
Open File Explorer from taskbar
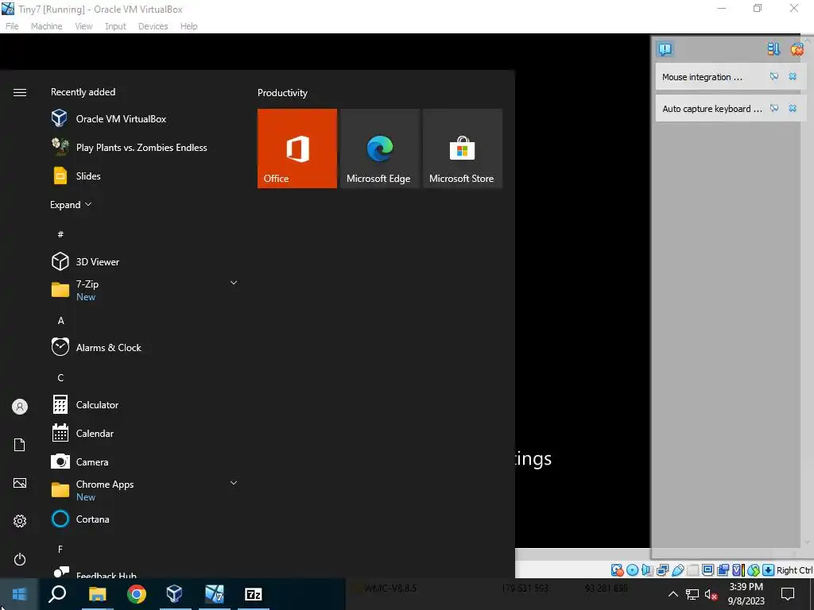point(97,594)
